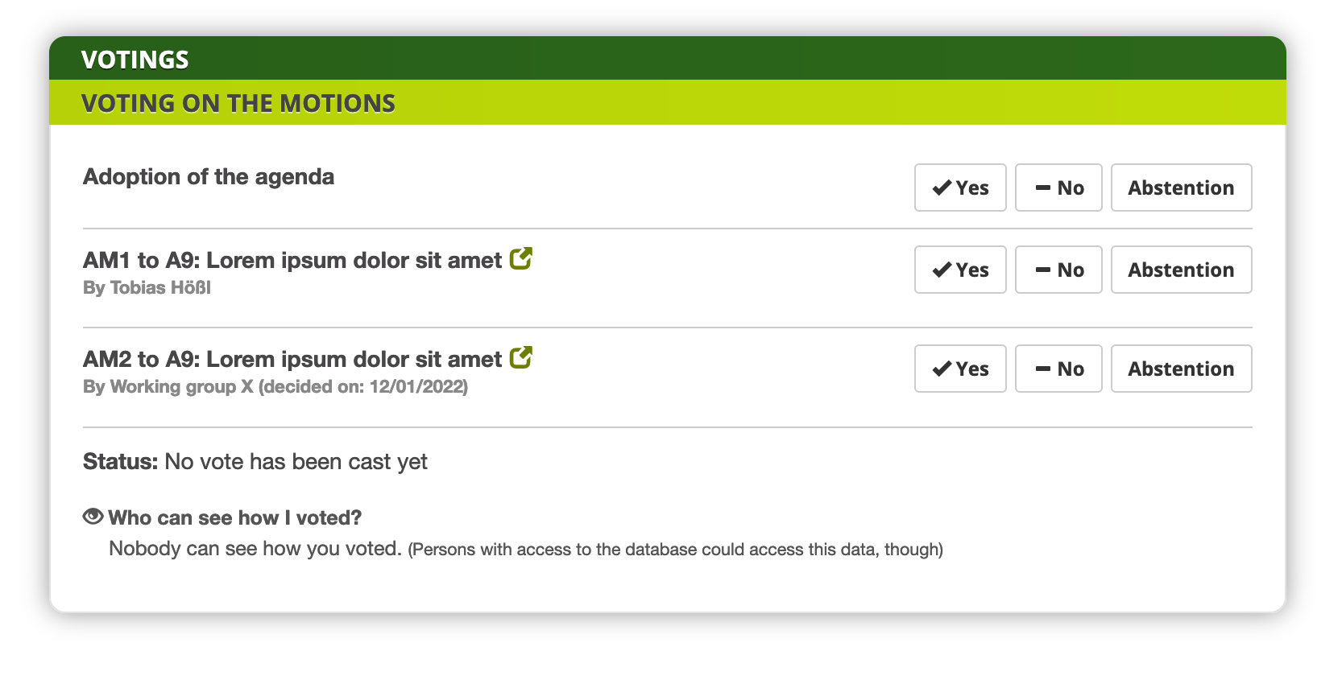Select Abstention for Adoption of the agenda

tap(1181, 187)
